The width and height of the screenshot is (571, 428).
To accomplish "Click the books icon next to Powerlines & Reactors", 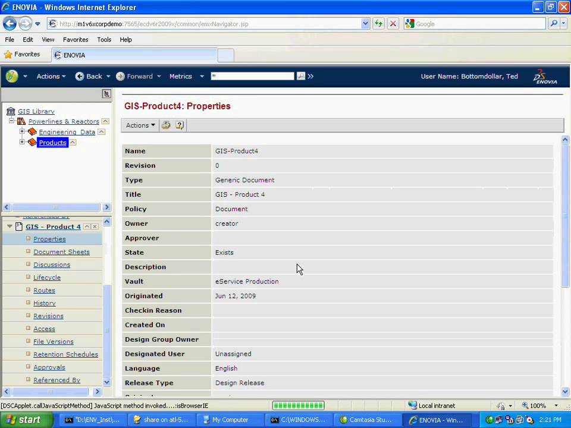I will click(x=21, y=121).
